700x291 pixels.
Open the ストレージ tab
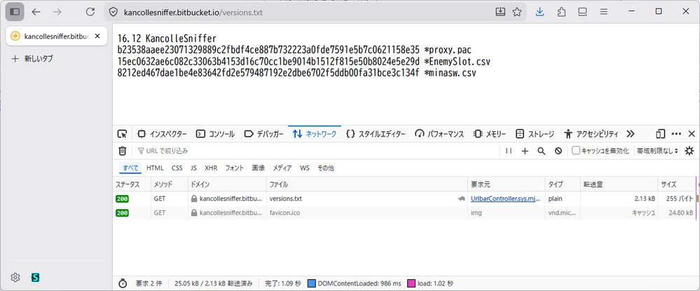tap(535, 134)
